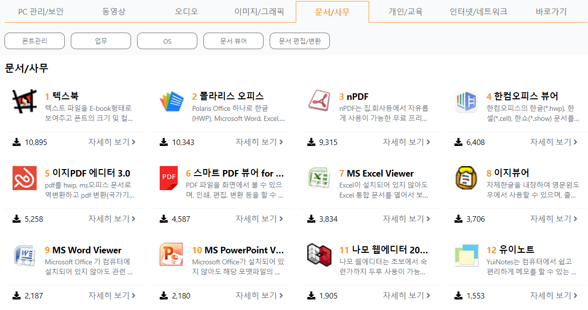The image size is (588, 310).
Task: Open 자세히 보기 for 텍스북
Action: tap(112, 142)
